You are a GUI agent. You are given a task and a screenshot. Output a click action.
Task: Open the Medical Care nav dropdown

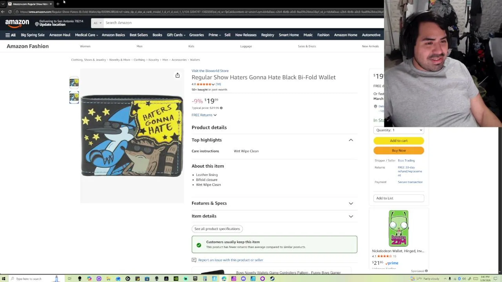tap(86, 35)
